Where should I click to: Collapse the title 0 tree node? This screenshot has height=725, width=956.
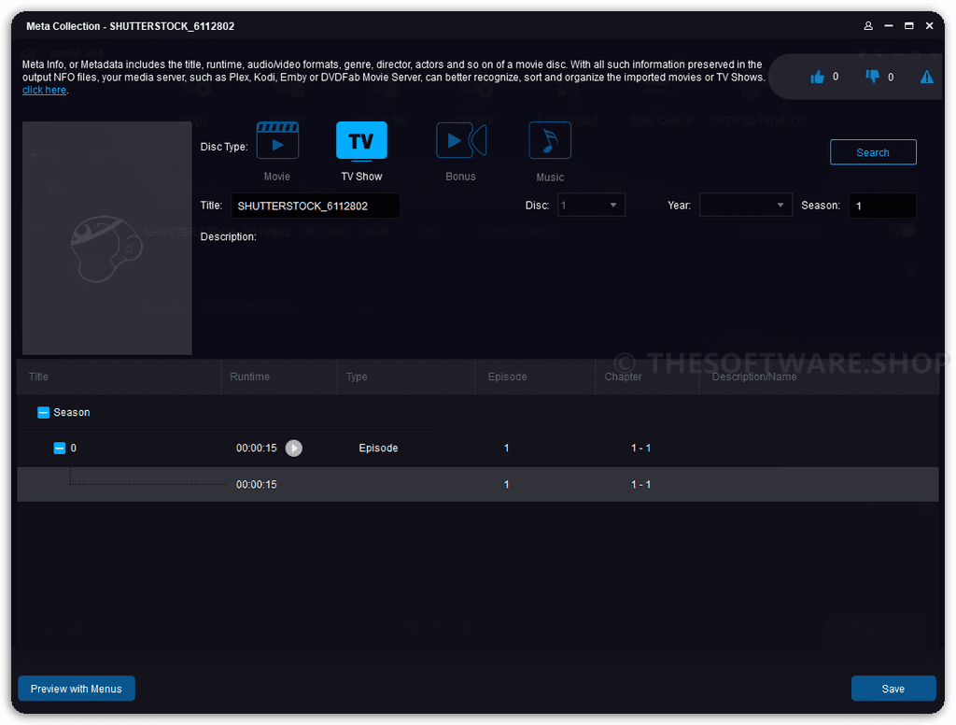[x=59, y=448]
